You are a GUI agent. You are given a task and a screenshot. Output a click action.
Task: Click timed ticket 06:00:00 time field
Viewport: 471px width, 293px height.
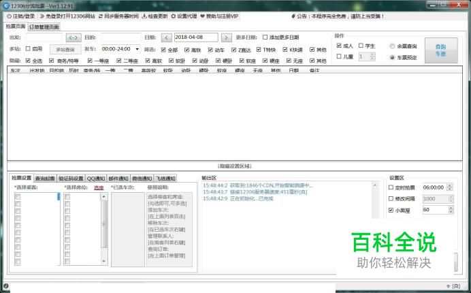tap(434, 187)
